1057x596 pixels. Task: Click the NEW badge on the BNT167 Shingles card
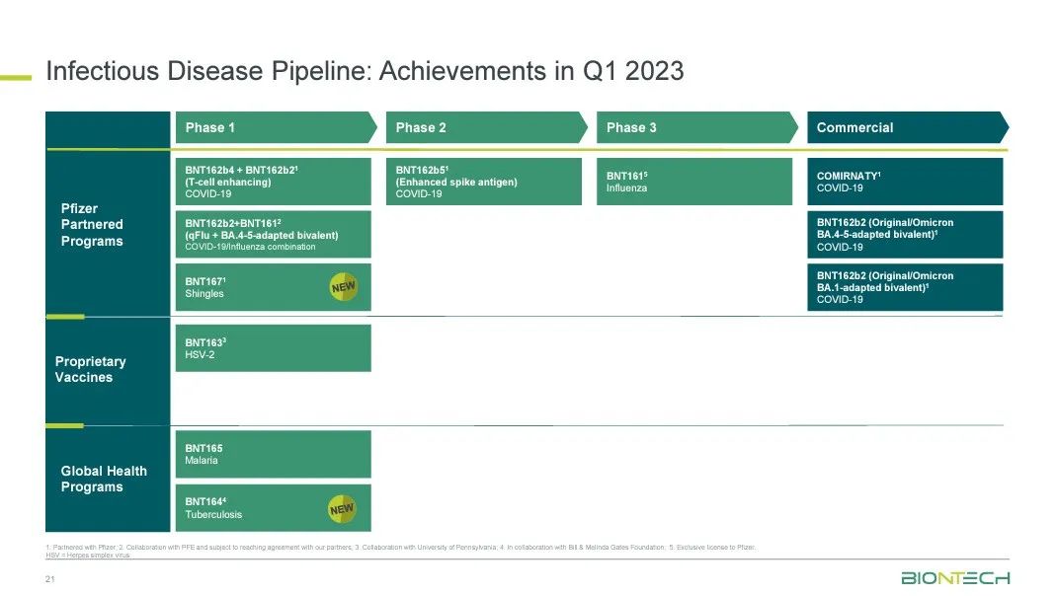click(343, 287)
